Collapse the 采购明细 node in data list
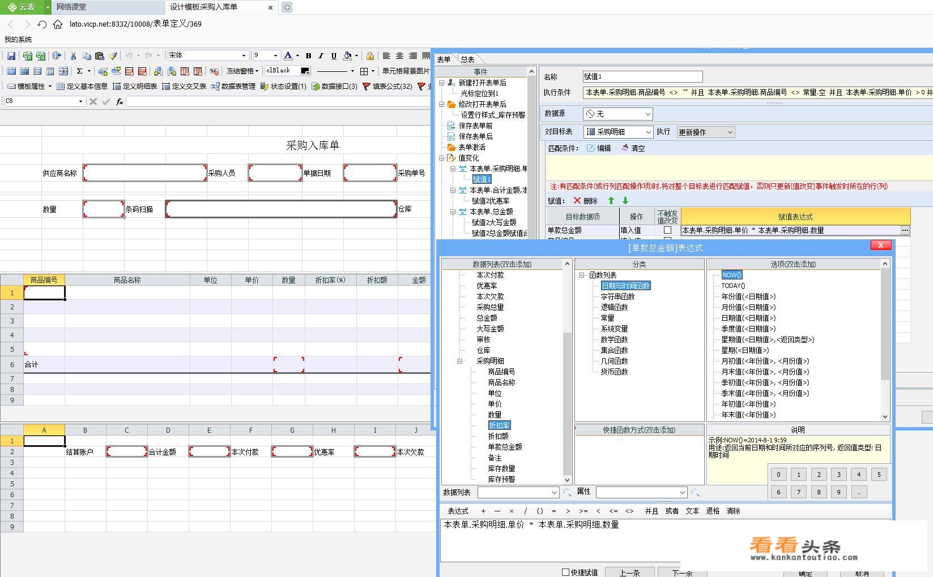Screen dimensions: 933x577 tap(459, 361)
